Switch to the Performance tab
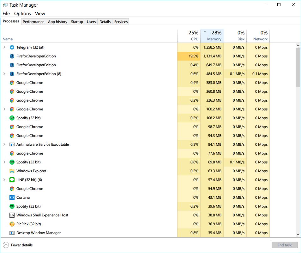The image size is (301, 253). pos(33,22)
